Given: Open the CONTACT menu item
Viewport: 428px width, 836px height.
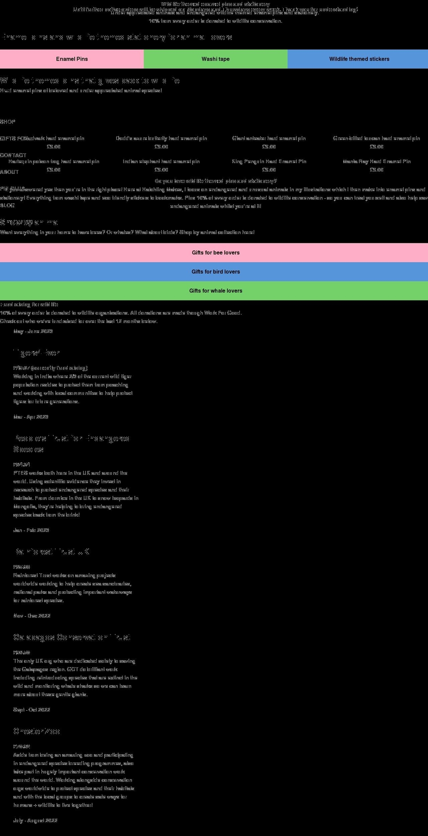Looking at the screenshot, I should 13,155.
